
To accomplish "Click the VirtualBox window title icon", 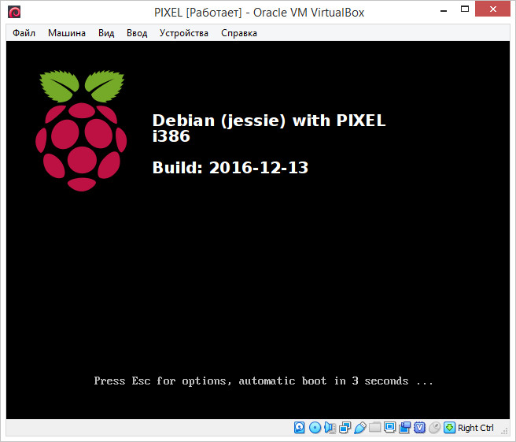I will pyautogui.click(x=14, y=12).
